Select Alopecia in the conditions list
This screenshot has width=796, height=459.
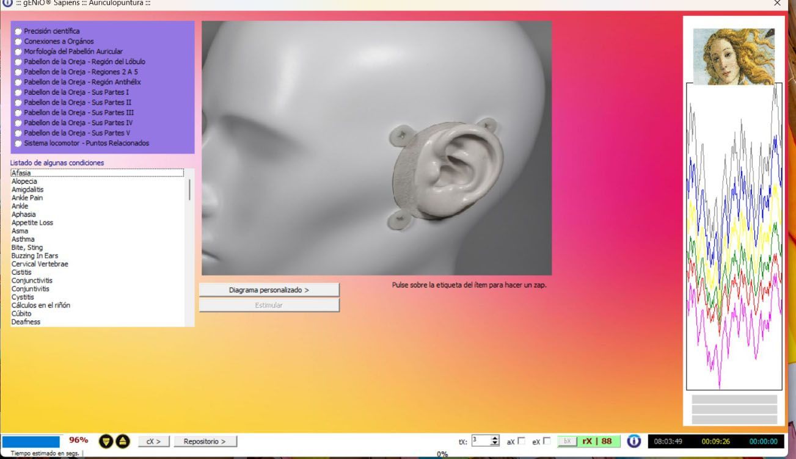point(24,181)
